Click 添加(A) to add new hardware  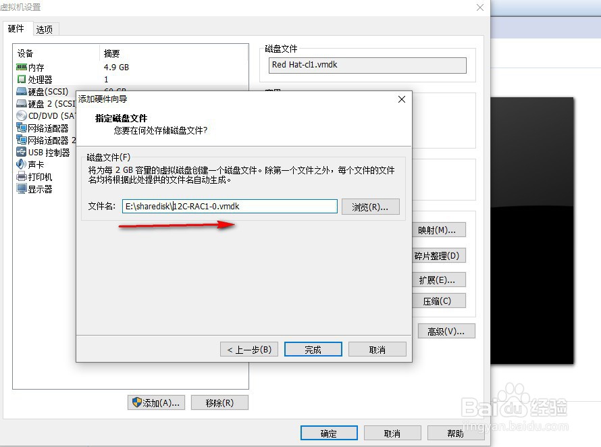coord(156,402)
